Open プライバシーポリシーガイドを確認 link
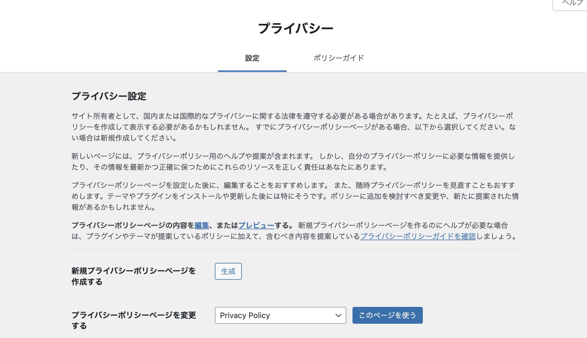The image size is (587, 338). [418, 236]
